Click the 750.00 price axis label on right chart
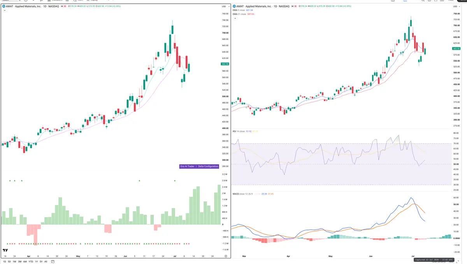 point(456,14)
